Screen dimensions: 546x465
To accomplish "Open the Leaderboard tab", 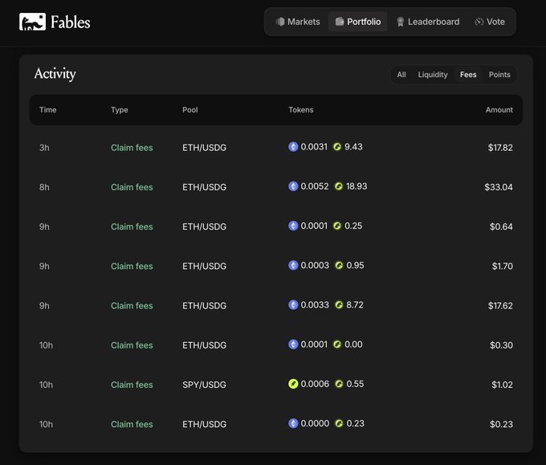I will coord(428,22).
